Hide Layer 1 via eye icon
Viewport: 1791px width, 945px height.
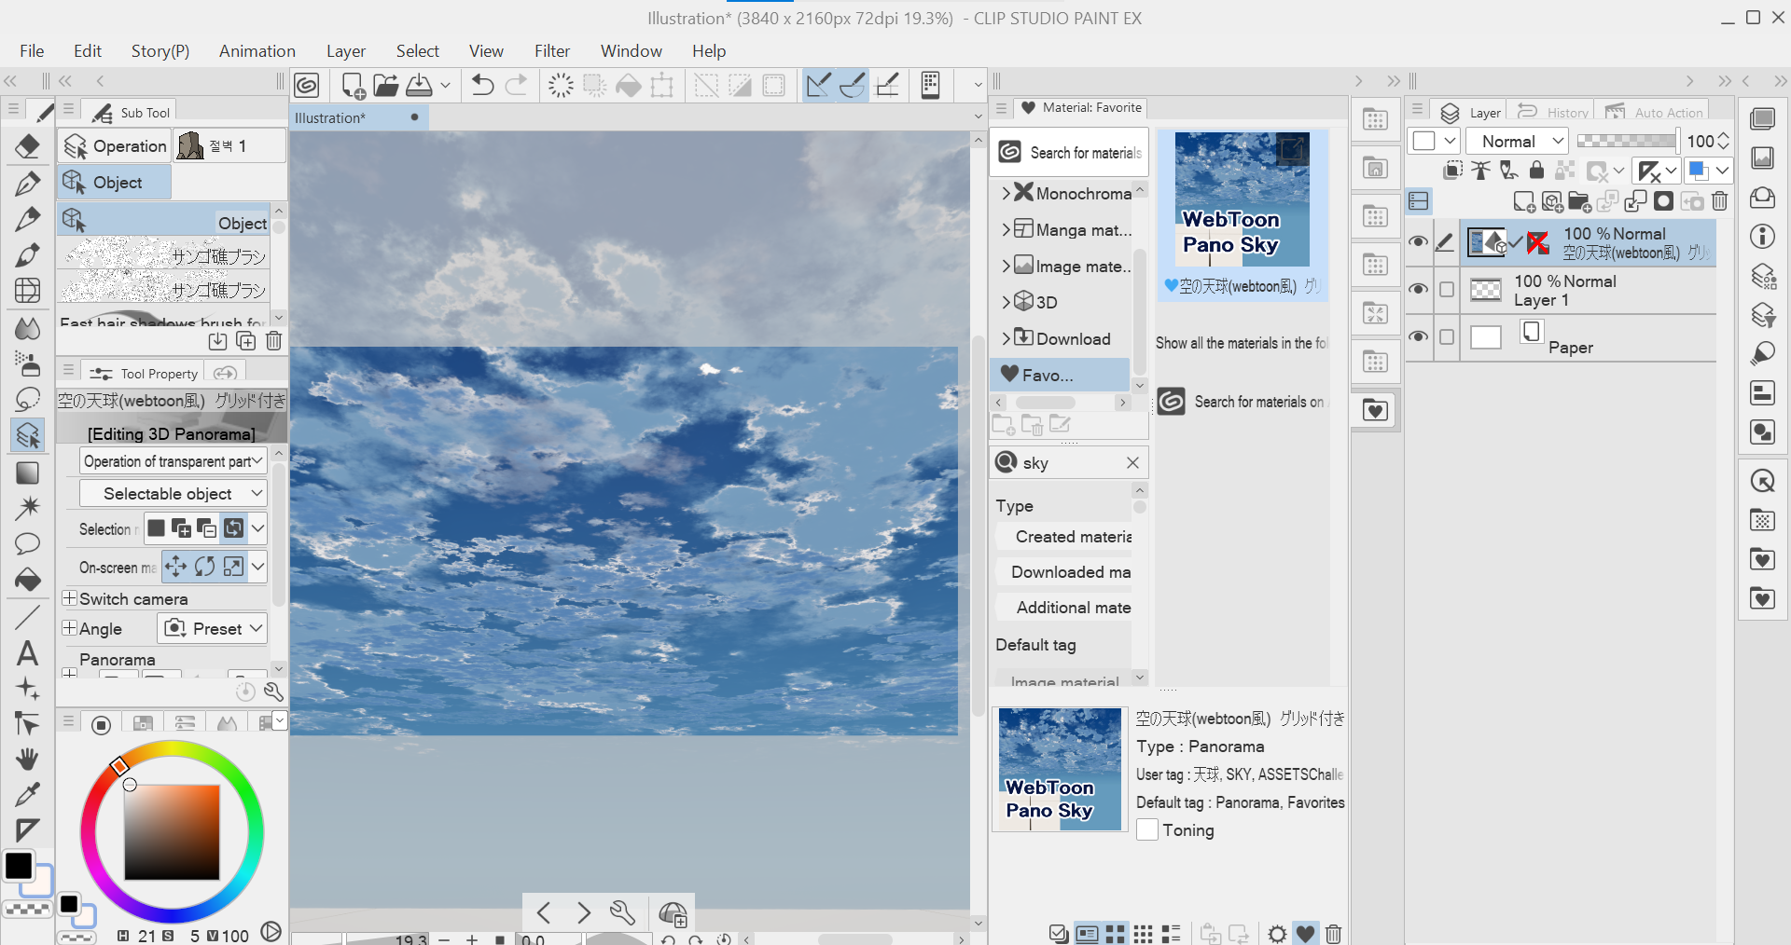1418,289
